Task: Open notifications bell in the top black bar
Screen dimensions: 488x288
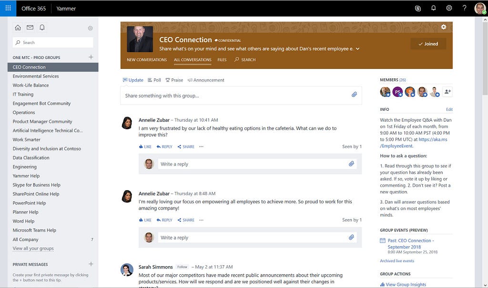Action: pyautogui.click(x=433, y=8)
